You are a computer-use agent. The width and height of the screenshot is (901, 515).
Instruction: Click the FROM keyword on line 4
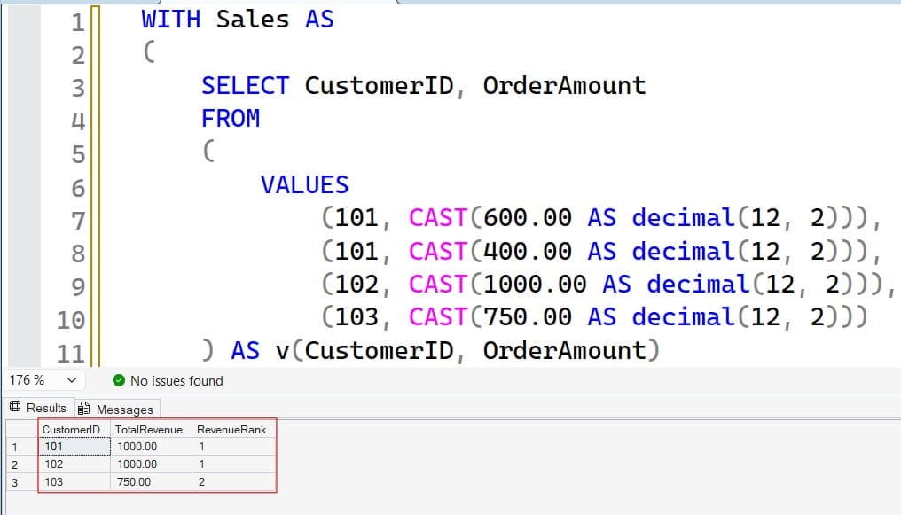[231, 119]
